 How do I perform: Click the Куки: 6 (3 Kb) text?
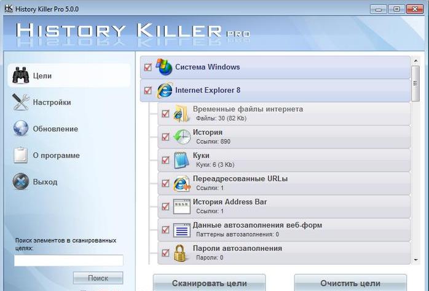tap(215, 165)
